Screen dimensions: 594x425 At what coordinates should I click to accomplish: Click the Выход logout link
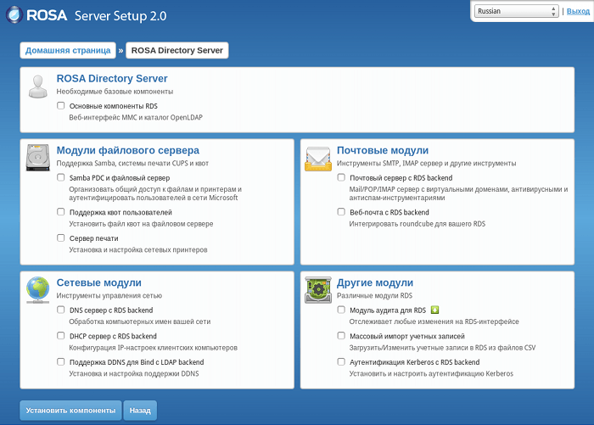(578, 11)
